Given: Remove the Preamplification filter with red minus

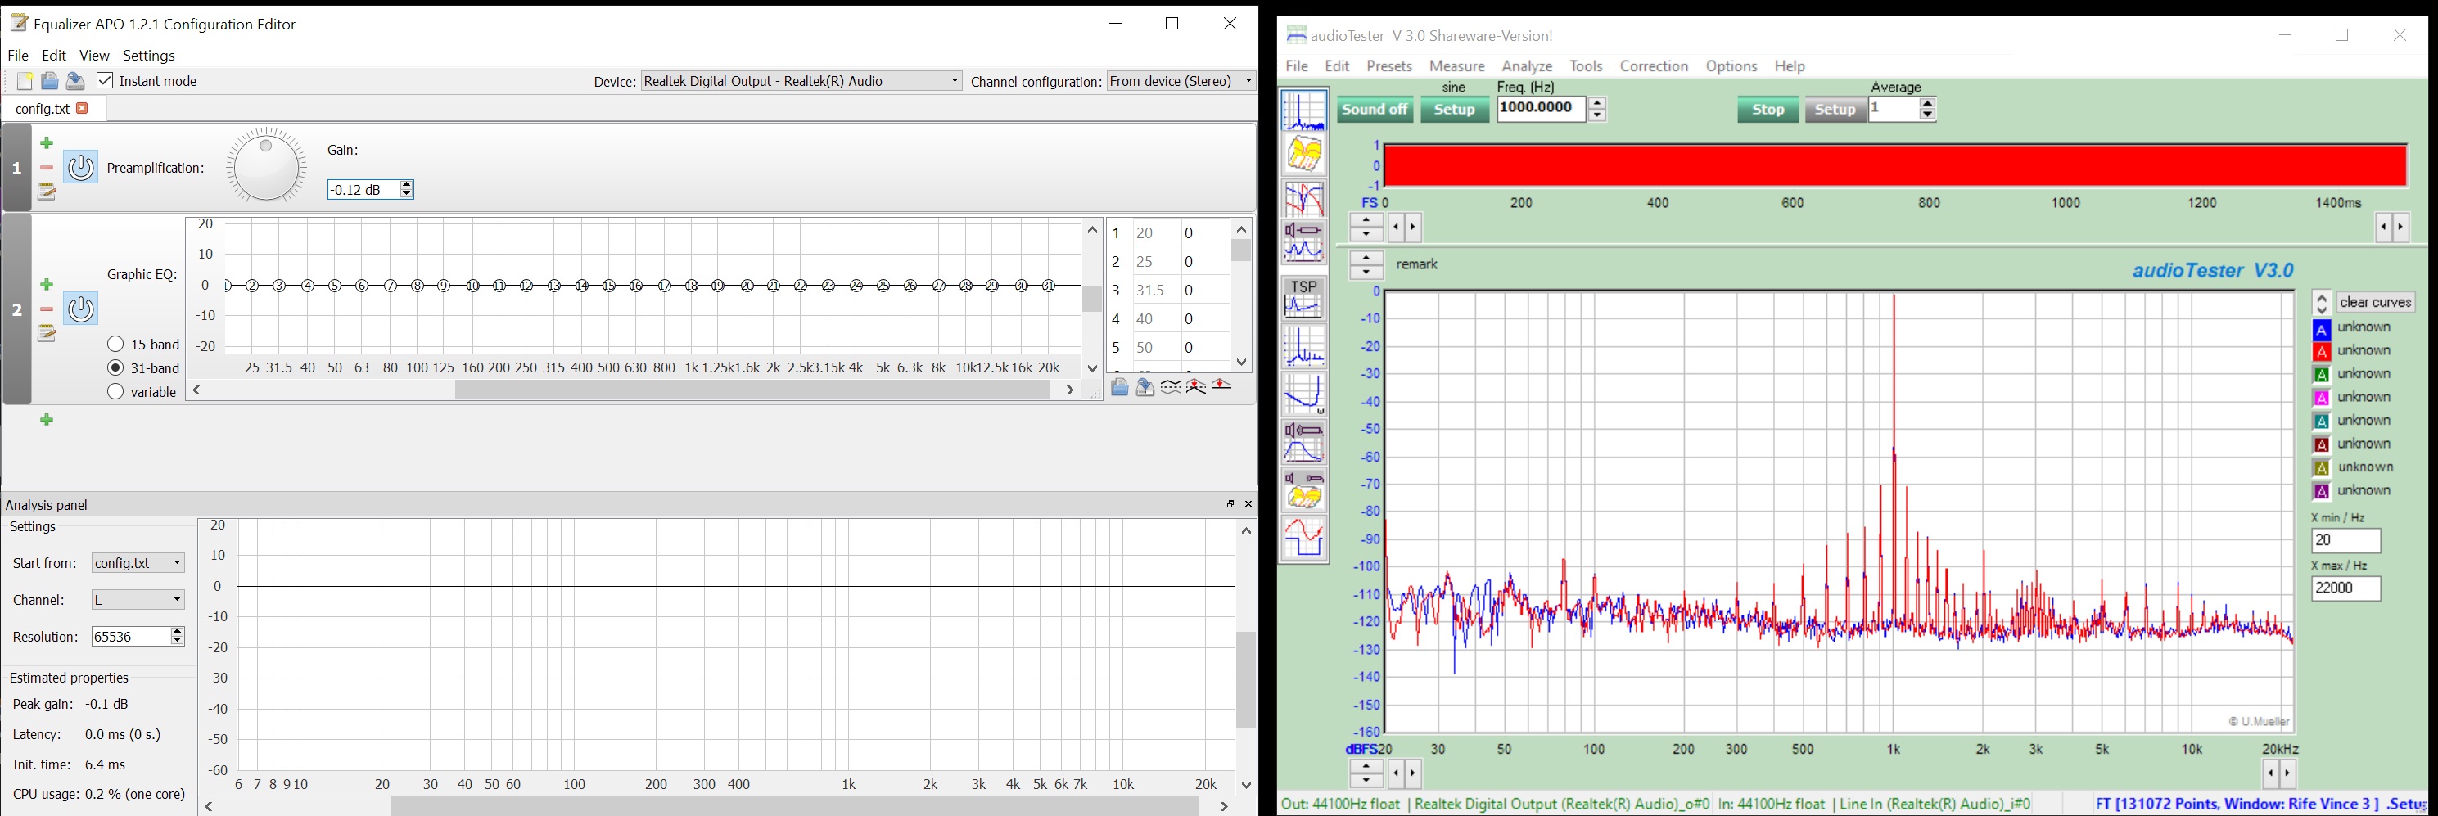Looking at the screenshot, I should 47,169.
